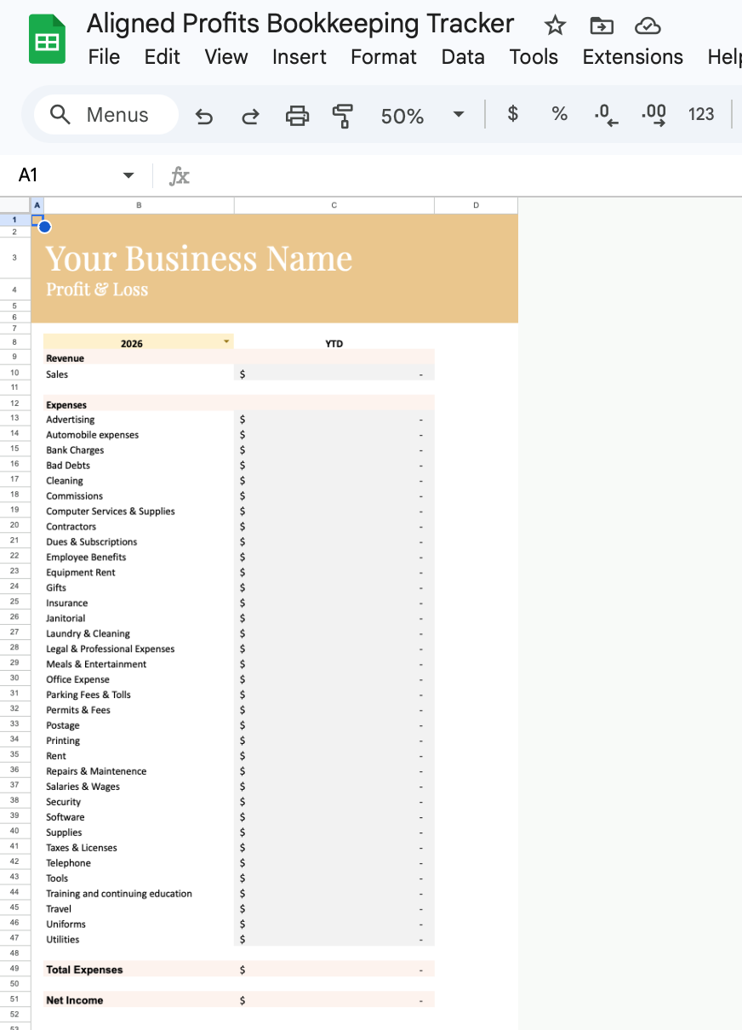Select Legal & Professional Expenses cell
742x1030 pixels.
[x=139, y=649]
